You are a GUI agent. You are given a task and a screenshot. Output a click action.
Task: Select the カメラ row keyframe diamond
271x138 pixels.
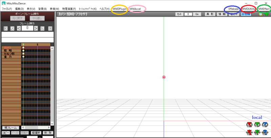coord(23,47)
